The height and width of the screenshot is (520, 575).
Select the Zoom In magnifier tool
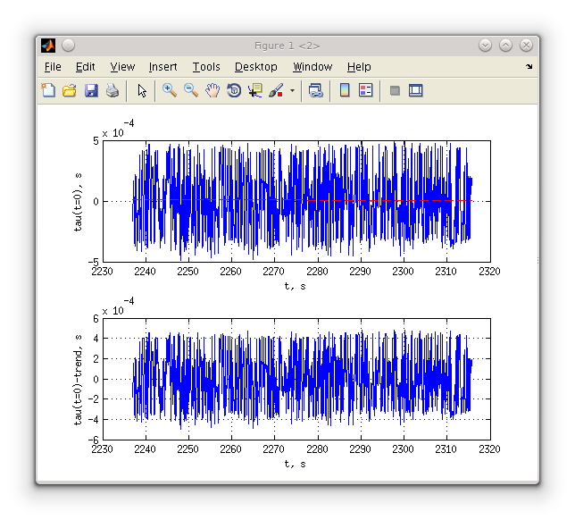coord(170,90)
